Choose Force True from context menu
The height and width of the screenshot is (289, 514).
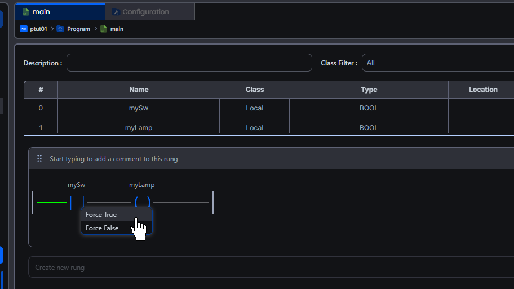coord(101,215)
